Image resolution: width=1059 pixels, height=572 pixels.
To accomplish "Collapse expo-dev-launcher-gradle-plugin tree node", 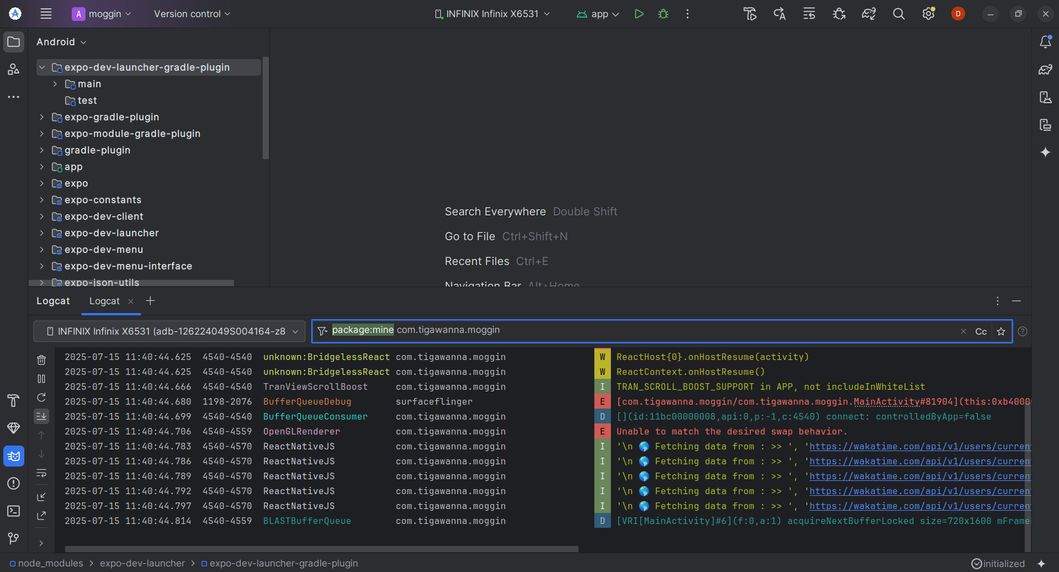I will (x=42, y=67).
